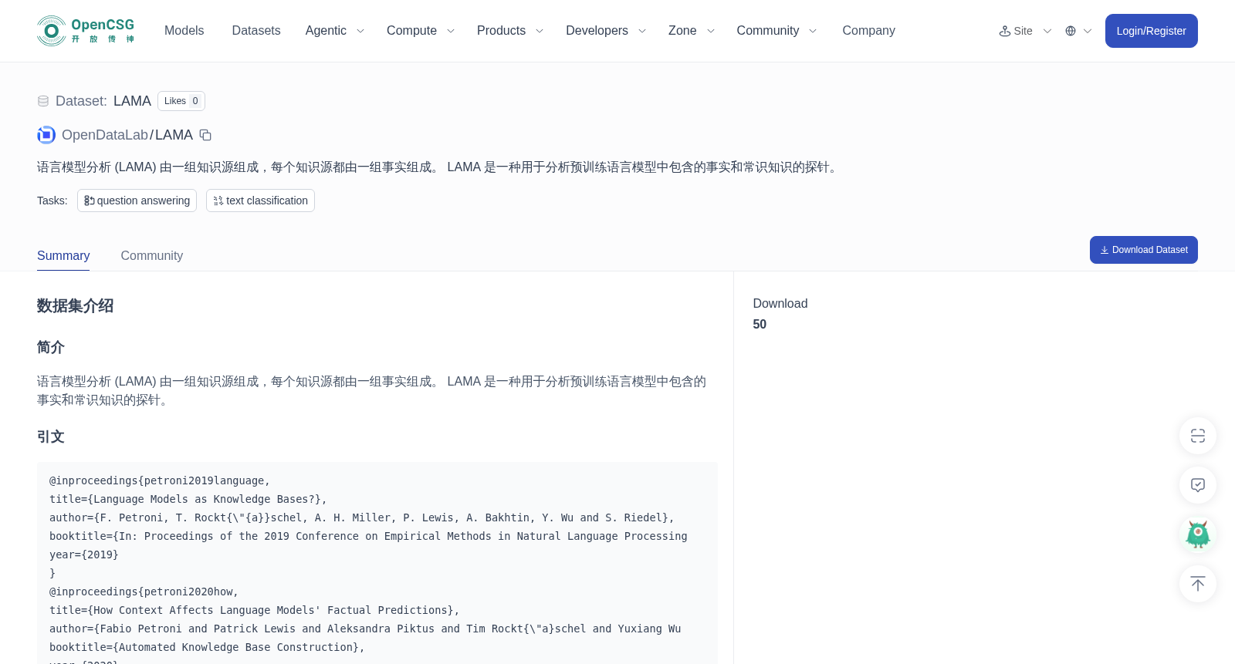Expand the Compute menu chevron
The height and width of the screenshot is (664, 1235).
click(451, 31)
